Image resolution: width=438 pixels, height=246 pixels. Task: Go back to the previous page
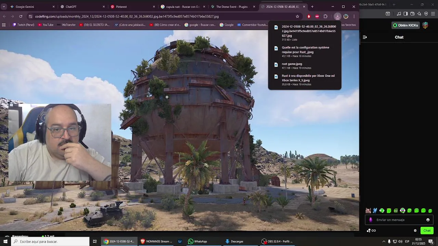4,16
